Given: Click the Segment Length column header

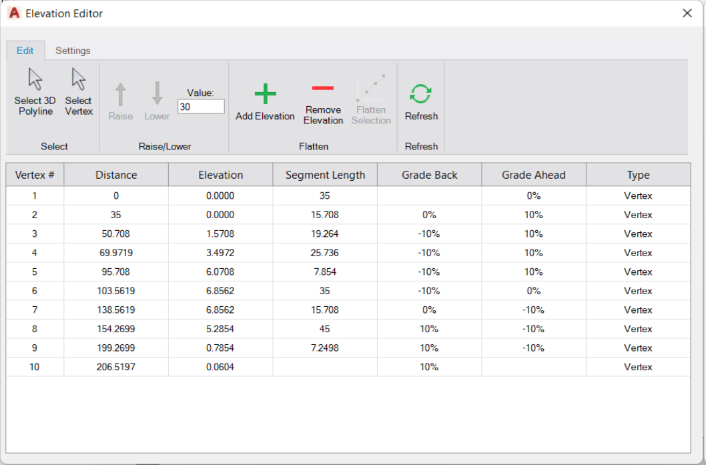Looking at the screenshot, I should 325,174.
